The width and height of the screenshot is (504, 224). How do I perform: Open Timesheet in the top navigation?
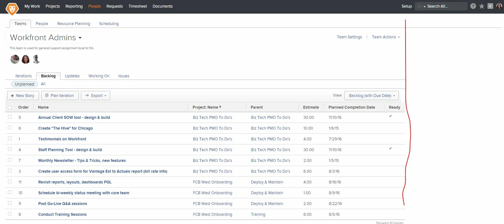[138, 6]
